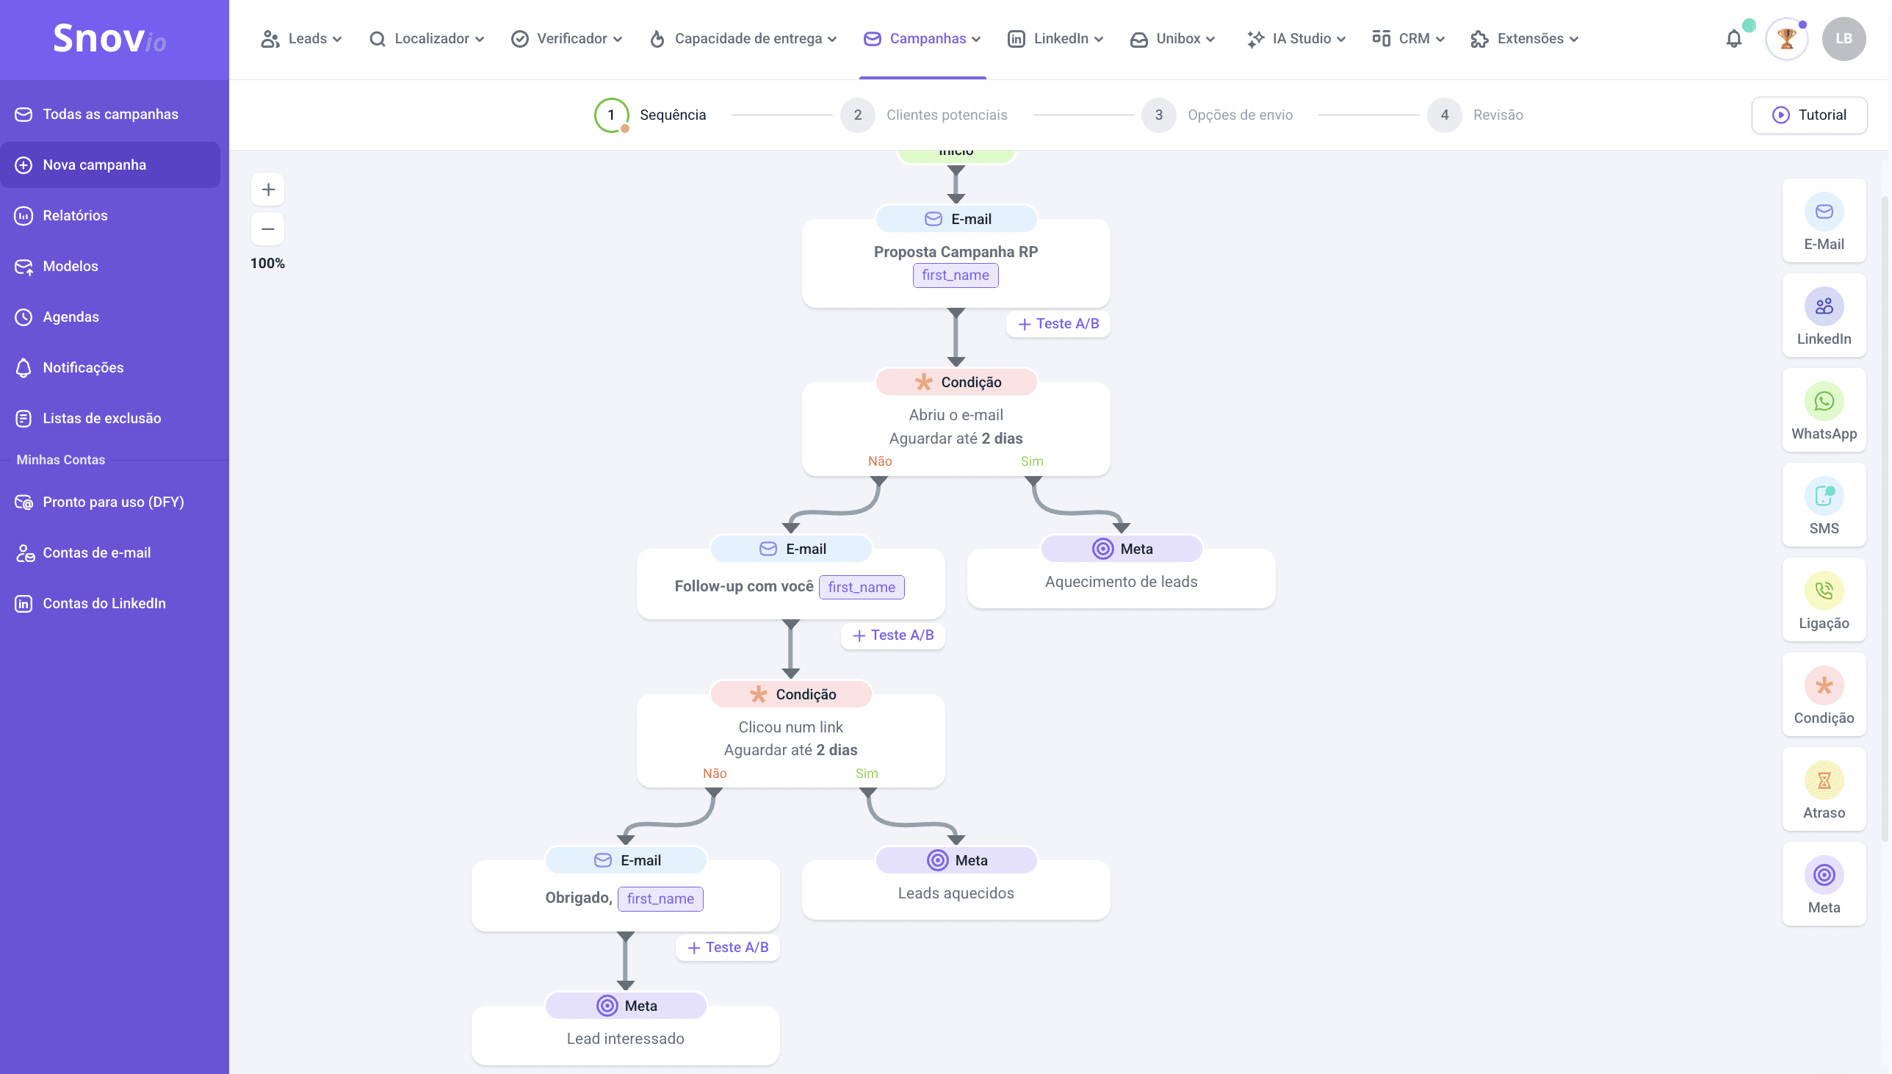1892x1074 pixels.
Task: Add the LinkedIn element from the panel
Action: pyautogui.click(x=1824, y=316)
